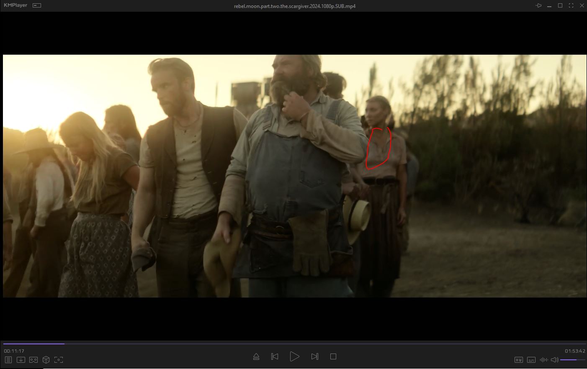Viewport: 587px width, 369px height.
Task: Skip to the next track
Action: 315,356
